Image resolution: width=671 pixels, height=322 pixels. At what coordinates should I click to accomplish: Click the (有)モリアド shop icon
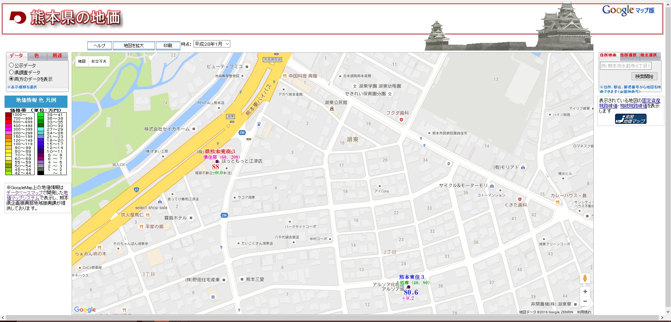pyautogui.click(x=523, y=167)
